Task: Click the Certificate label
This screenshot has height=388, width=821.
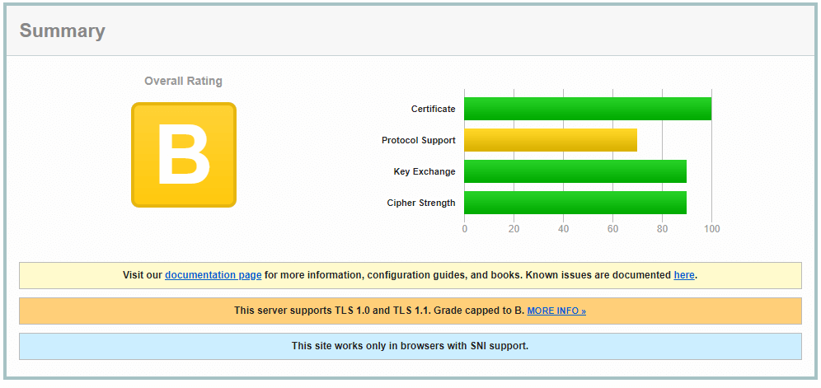Action: point(433,109)
